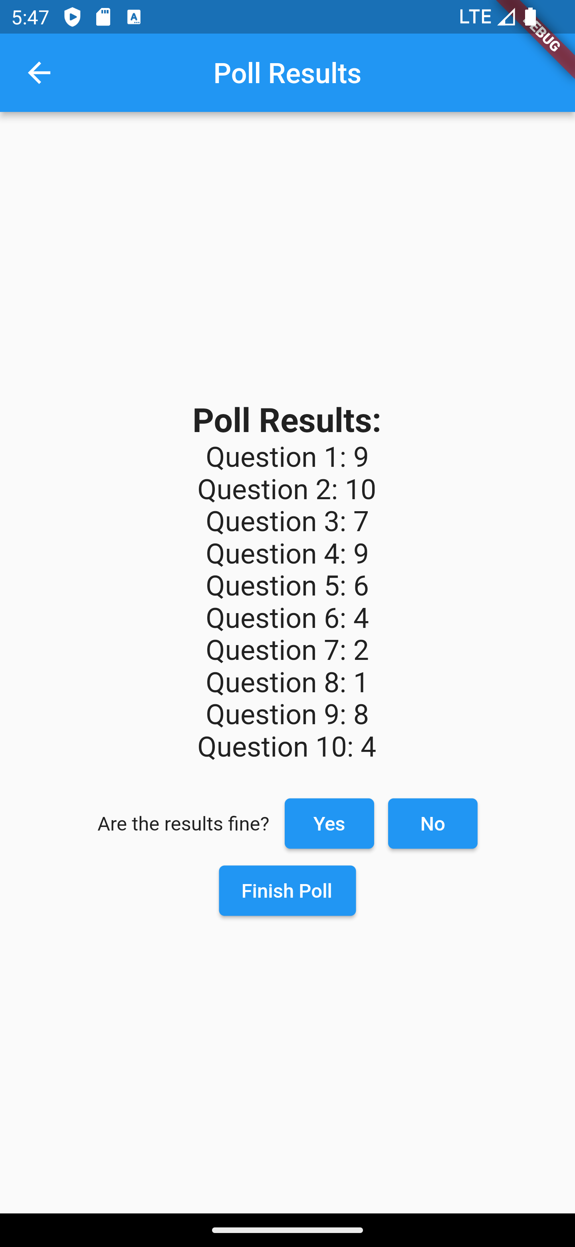This screenshot has width=575, height=1247.
Task: Tap the 'Question 10: 4' result
Action: [x=287, y=747]
